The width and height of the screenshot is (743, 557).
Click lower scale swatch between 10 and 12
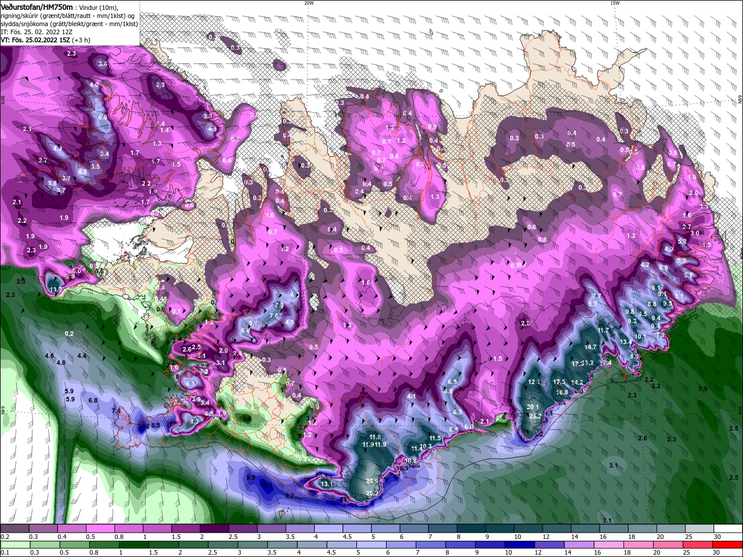point(521,545)
